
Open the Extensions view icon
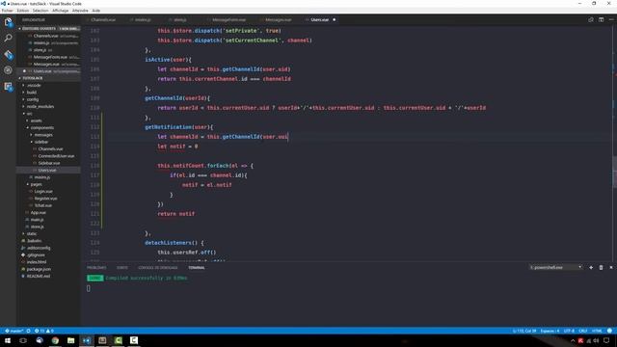click(x=8, y=87)
